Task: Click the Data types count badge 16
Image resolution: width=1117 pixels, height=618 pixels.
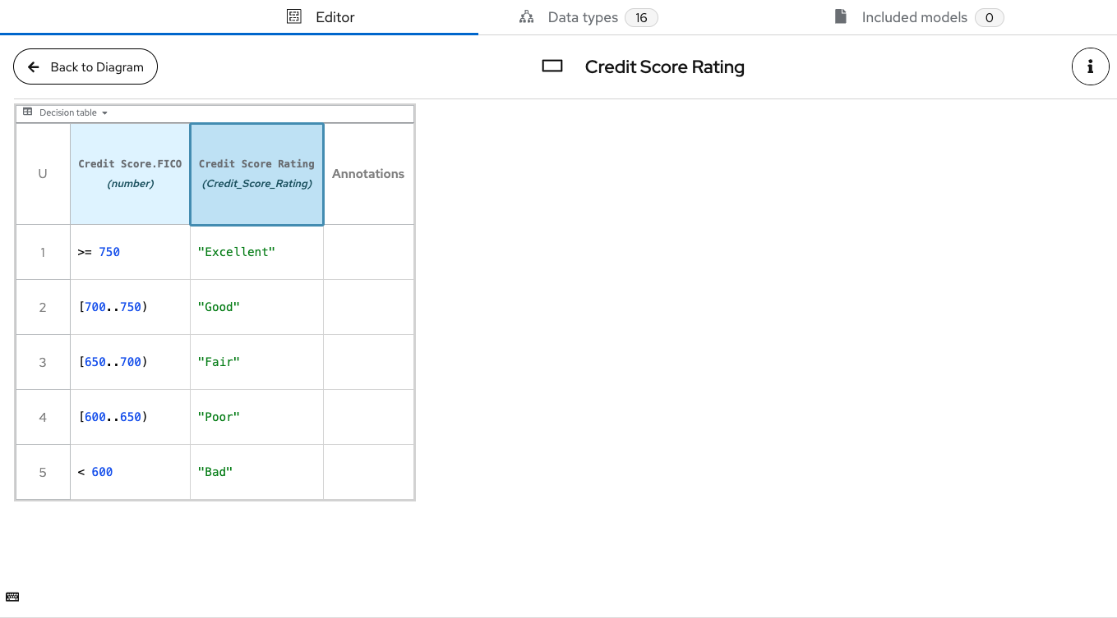Action: 641,17
